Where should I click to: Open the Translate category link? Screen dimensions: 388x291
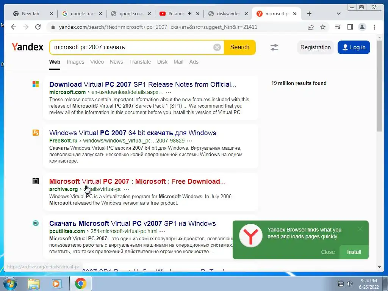140,62
